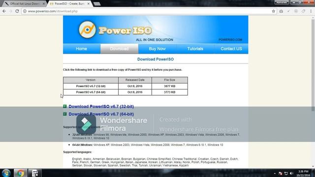Image resolution: width=315 pixels, height=177 pixels.
Task: Click table cell PowerISO v6.7 (64-bit)
Action: tap(91, 92)
